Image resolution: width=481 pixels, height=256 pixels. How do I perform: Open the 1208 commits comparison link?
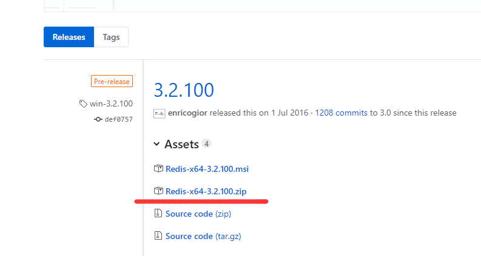[x=341, y=113]
